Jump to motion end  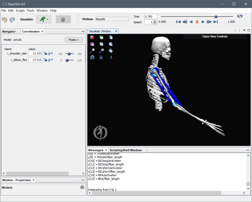216,22
